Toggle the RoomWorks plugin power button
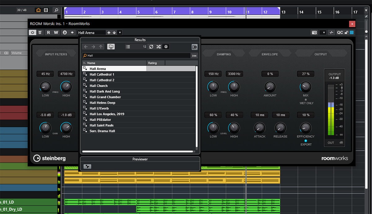372x214 pixels. pyautogui.click(x=33, y=33)
